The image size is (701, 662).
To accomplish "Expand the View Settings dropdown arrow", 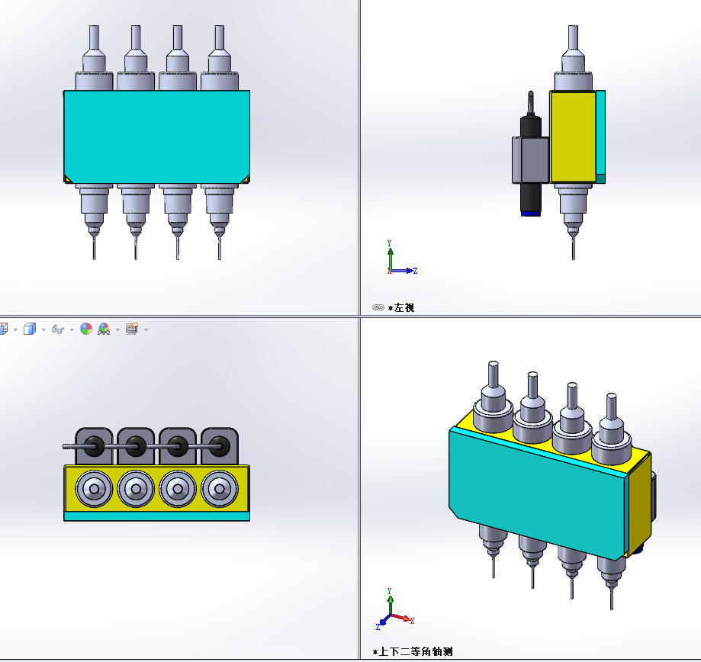I will tap(146, 330).
